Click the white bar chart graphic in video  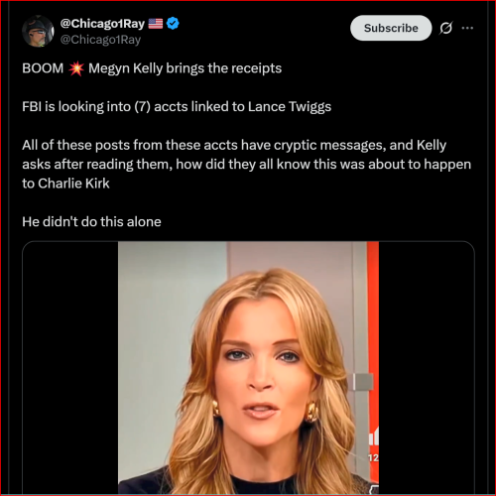[x=374, y=435]
